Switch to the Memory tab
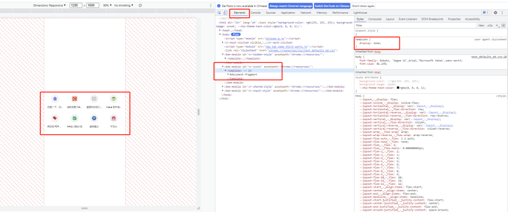508x212 pixels. (322, 13)
